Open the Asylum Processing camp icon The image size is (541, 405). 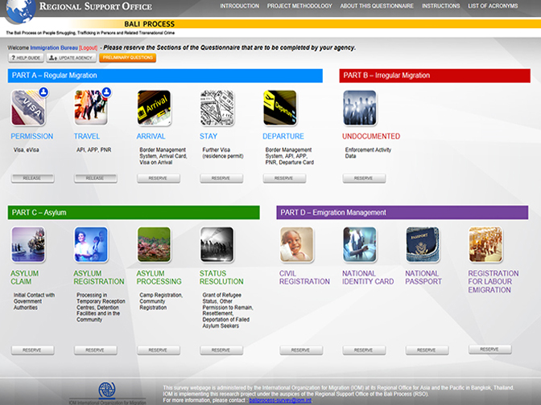[155, 244]
